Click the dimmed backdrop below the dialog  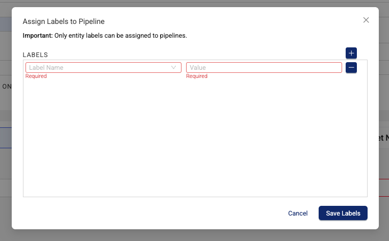click(x=195, y=235)
